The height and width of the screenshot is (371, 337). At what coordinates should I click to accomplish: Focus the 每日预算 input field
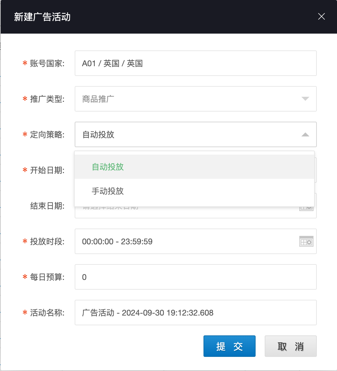[x=195, y=277]
